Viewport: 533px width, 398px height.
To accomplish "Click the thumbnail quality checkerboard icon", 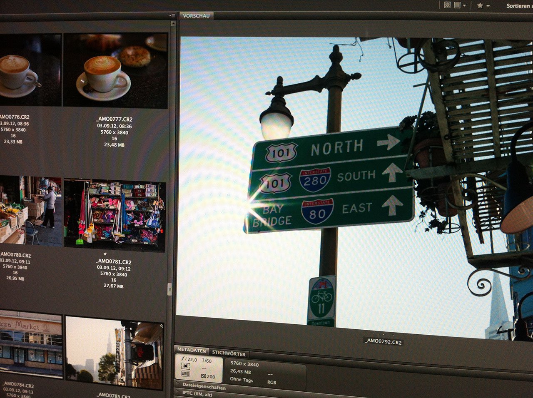I will click(x=447, y=5).
